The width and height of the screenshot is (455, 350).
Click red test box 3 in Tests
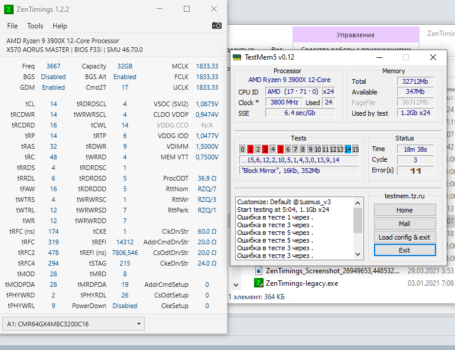[x=265, y=149]
